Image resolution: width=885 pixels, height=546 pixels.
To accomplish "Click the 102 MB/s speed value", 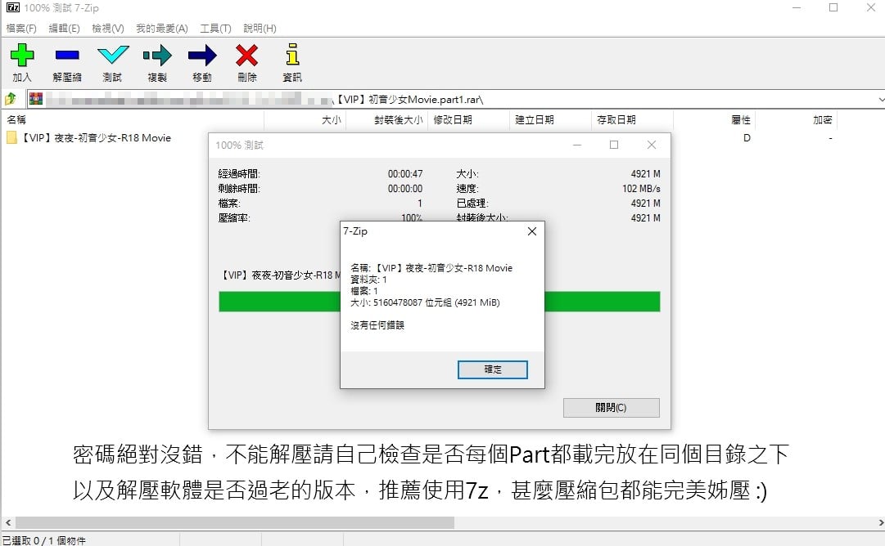I will (641, 189).
